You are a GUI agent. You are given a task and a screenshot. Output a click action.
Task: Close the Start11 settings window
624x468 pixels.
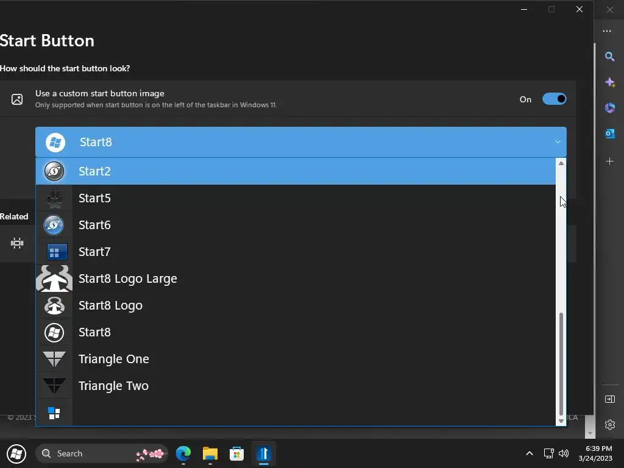(580, 9)
